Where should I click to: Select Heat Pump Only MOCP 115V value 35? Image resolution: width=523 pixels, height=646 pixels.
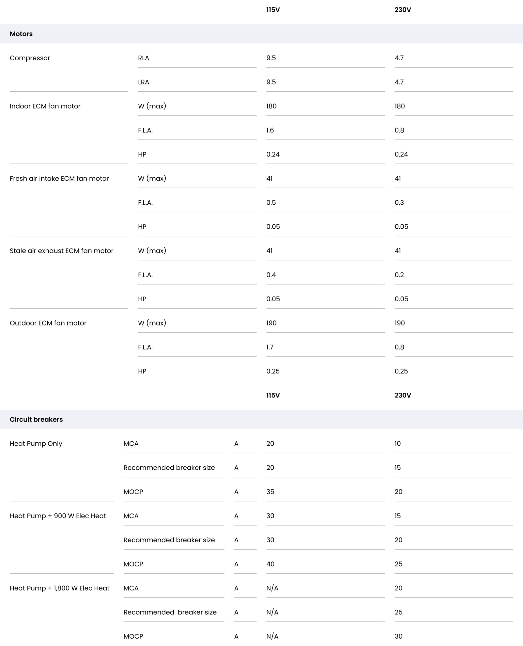pyautogui.click(x=270, y=492)
